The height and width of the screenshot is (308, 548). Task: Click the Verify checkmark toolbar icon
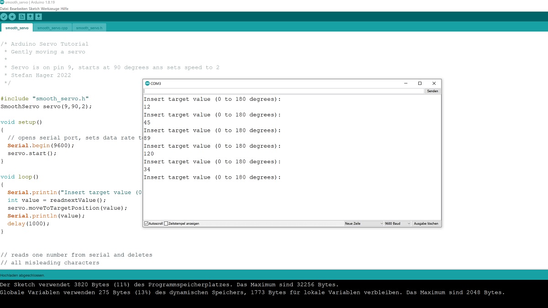pyautogui.click(x=4, y=17)
